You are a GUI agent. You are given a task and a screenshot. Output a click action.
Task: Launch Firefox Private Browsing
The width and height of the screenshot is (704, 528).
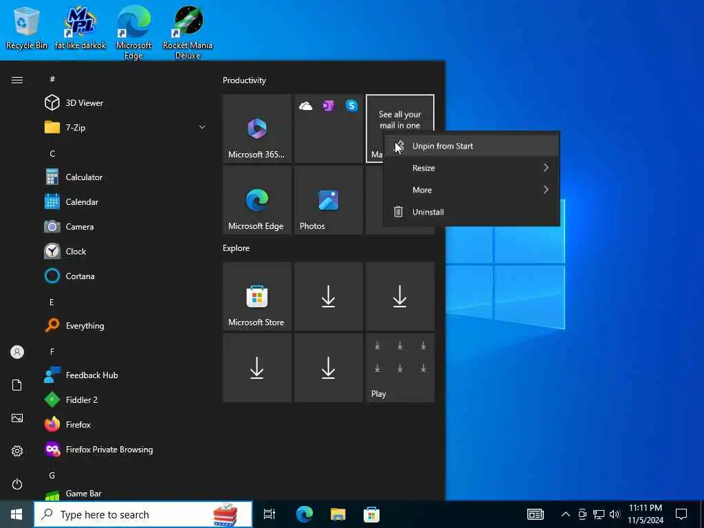coord(126,449)
